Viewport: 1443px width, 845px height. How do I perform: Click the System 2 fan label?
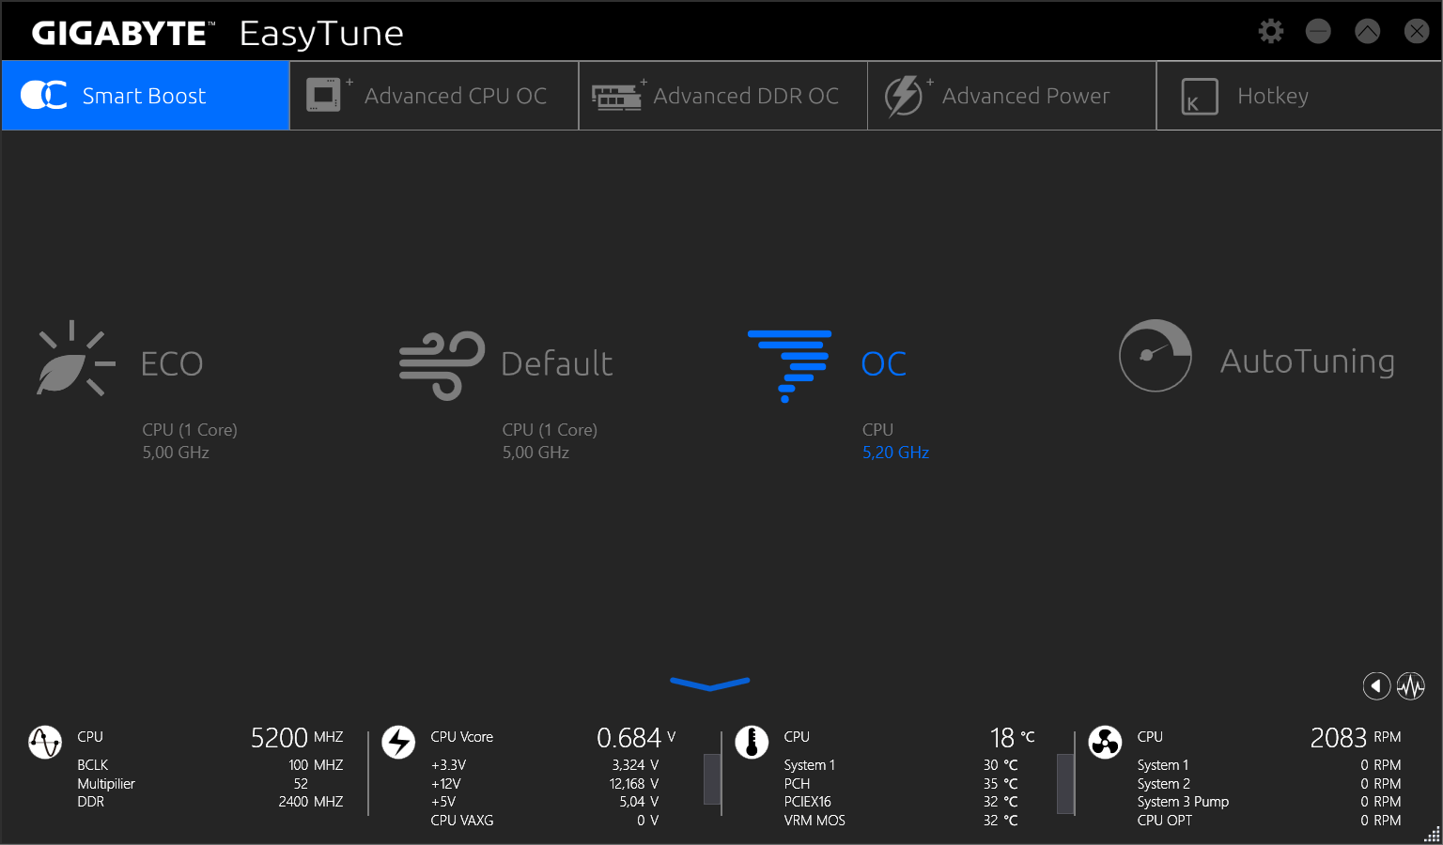pos(1163,784)
